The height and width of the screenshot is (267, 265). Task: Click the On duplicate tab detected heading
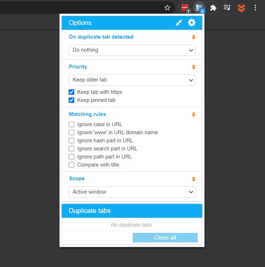coord(101,37)
